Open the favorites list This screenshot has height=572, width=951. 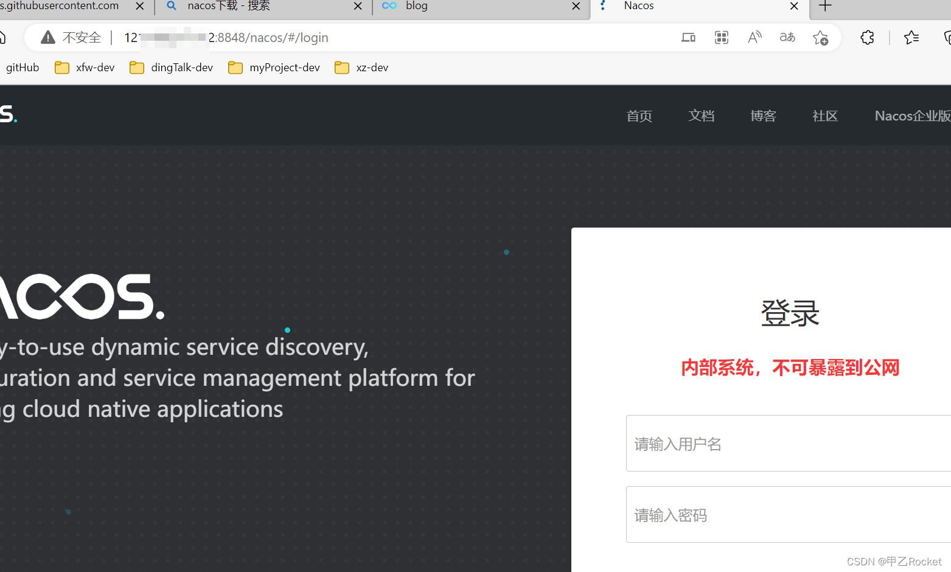coord(911,38)
